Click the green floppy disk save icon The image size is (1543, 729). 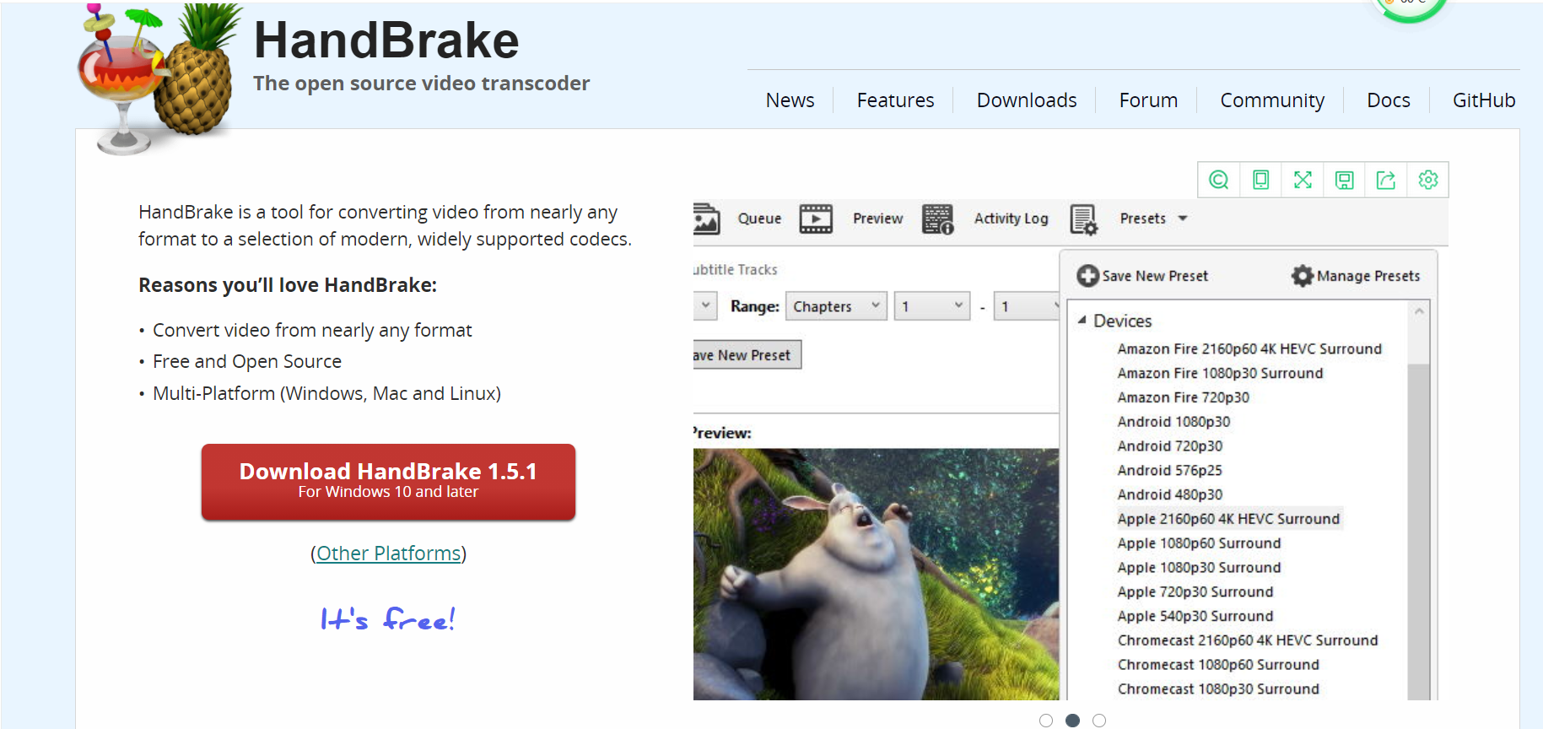tap(1344, 180)
